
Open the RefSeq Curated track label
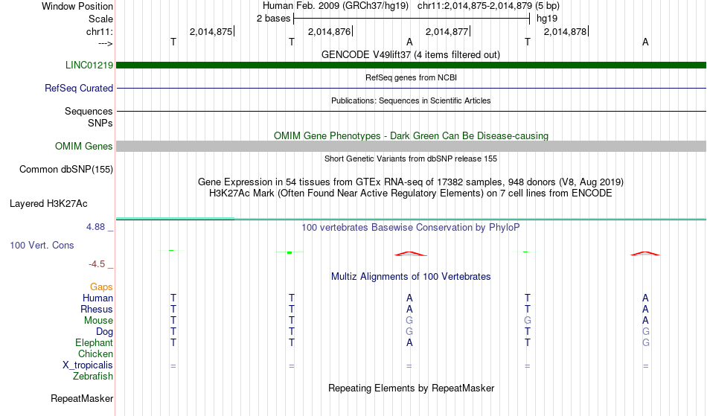point(78,89)
